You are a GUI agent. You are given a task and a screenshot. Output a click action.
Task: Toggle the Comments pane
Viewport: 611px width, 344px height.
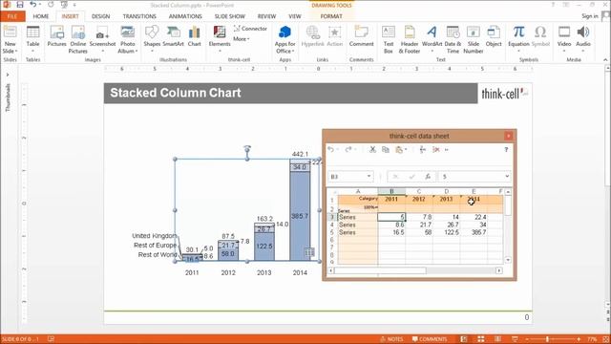coord(430,339)
